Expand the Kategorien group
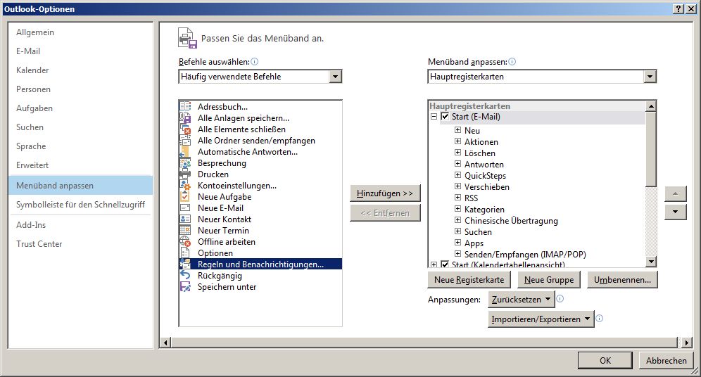The width and height of the screenshot is (701, 377). 457,209
